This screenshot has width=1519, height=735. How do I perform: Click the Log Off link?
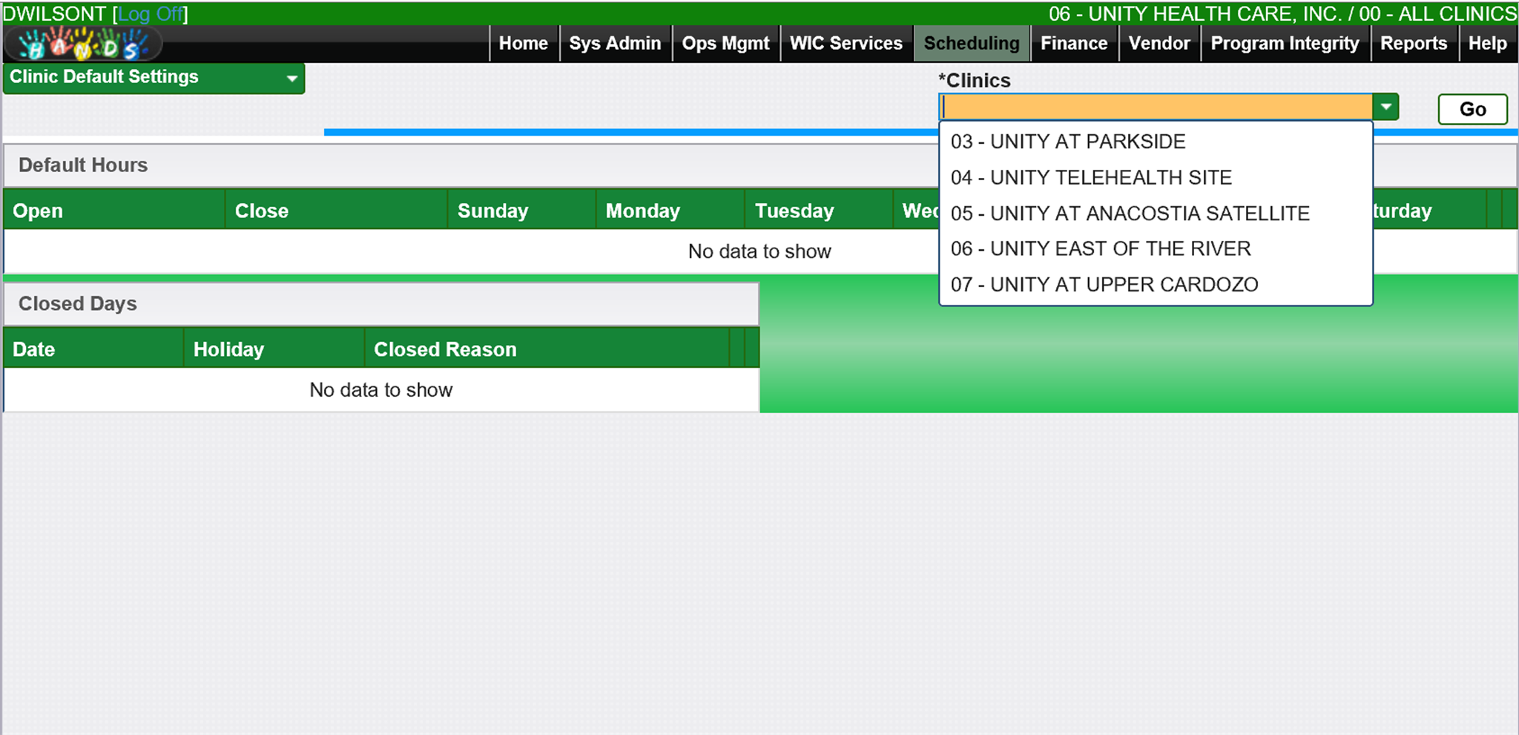pos(151,14)
